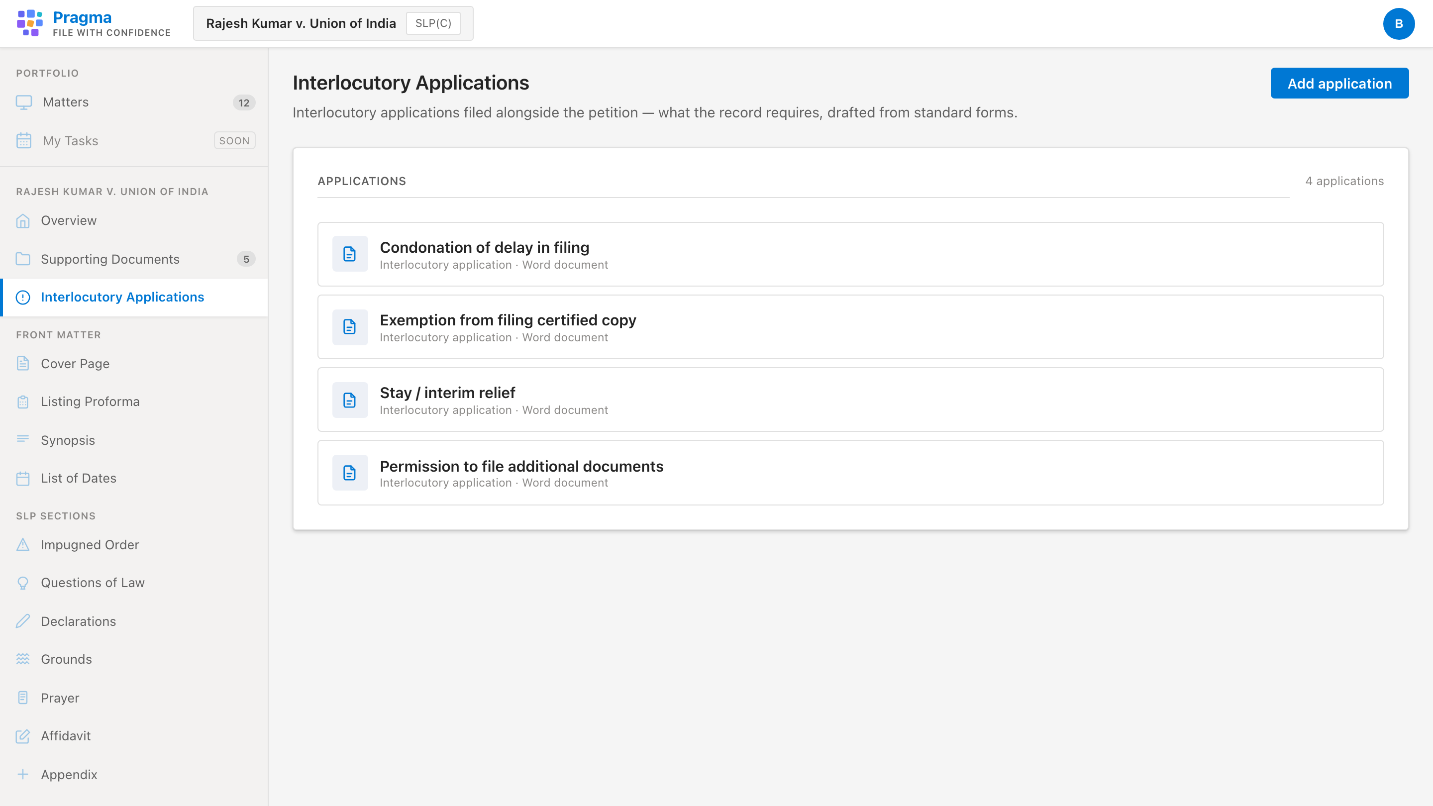Go to Questions of Law
The image size is (1433, 806).
coord(134,583)
